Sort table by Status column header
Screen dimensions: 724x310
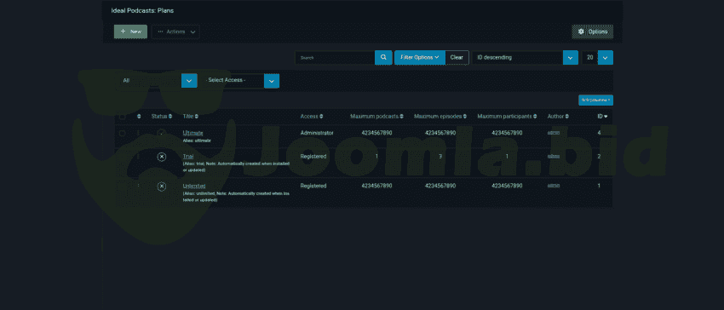(x=162, y=117)
